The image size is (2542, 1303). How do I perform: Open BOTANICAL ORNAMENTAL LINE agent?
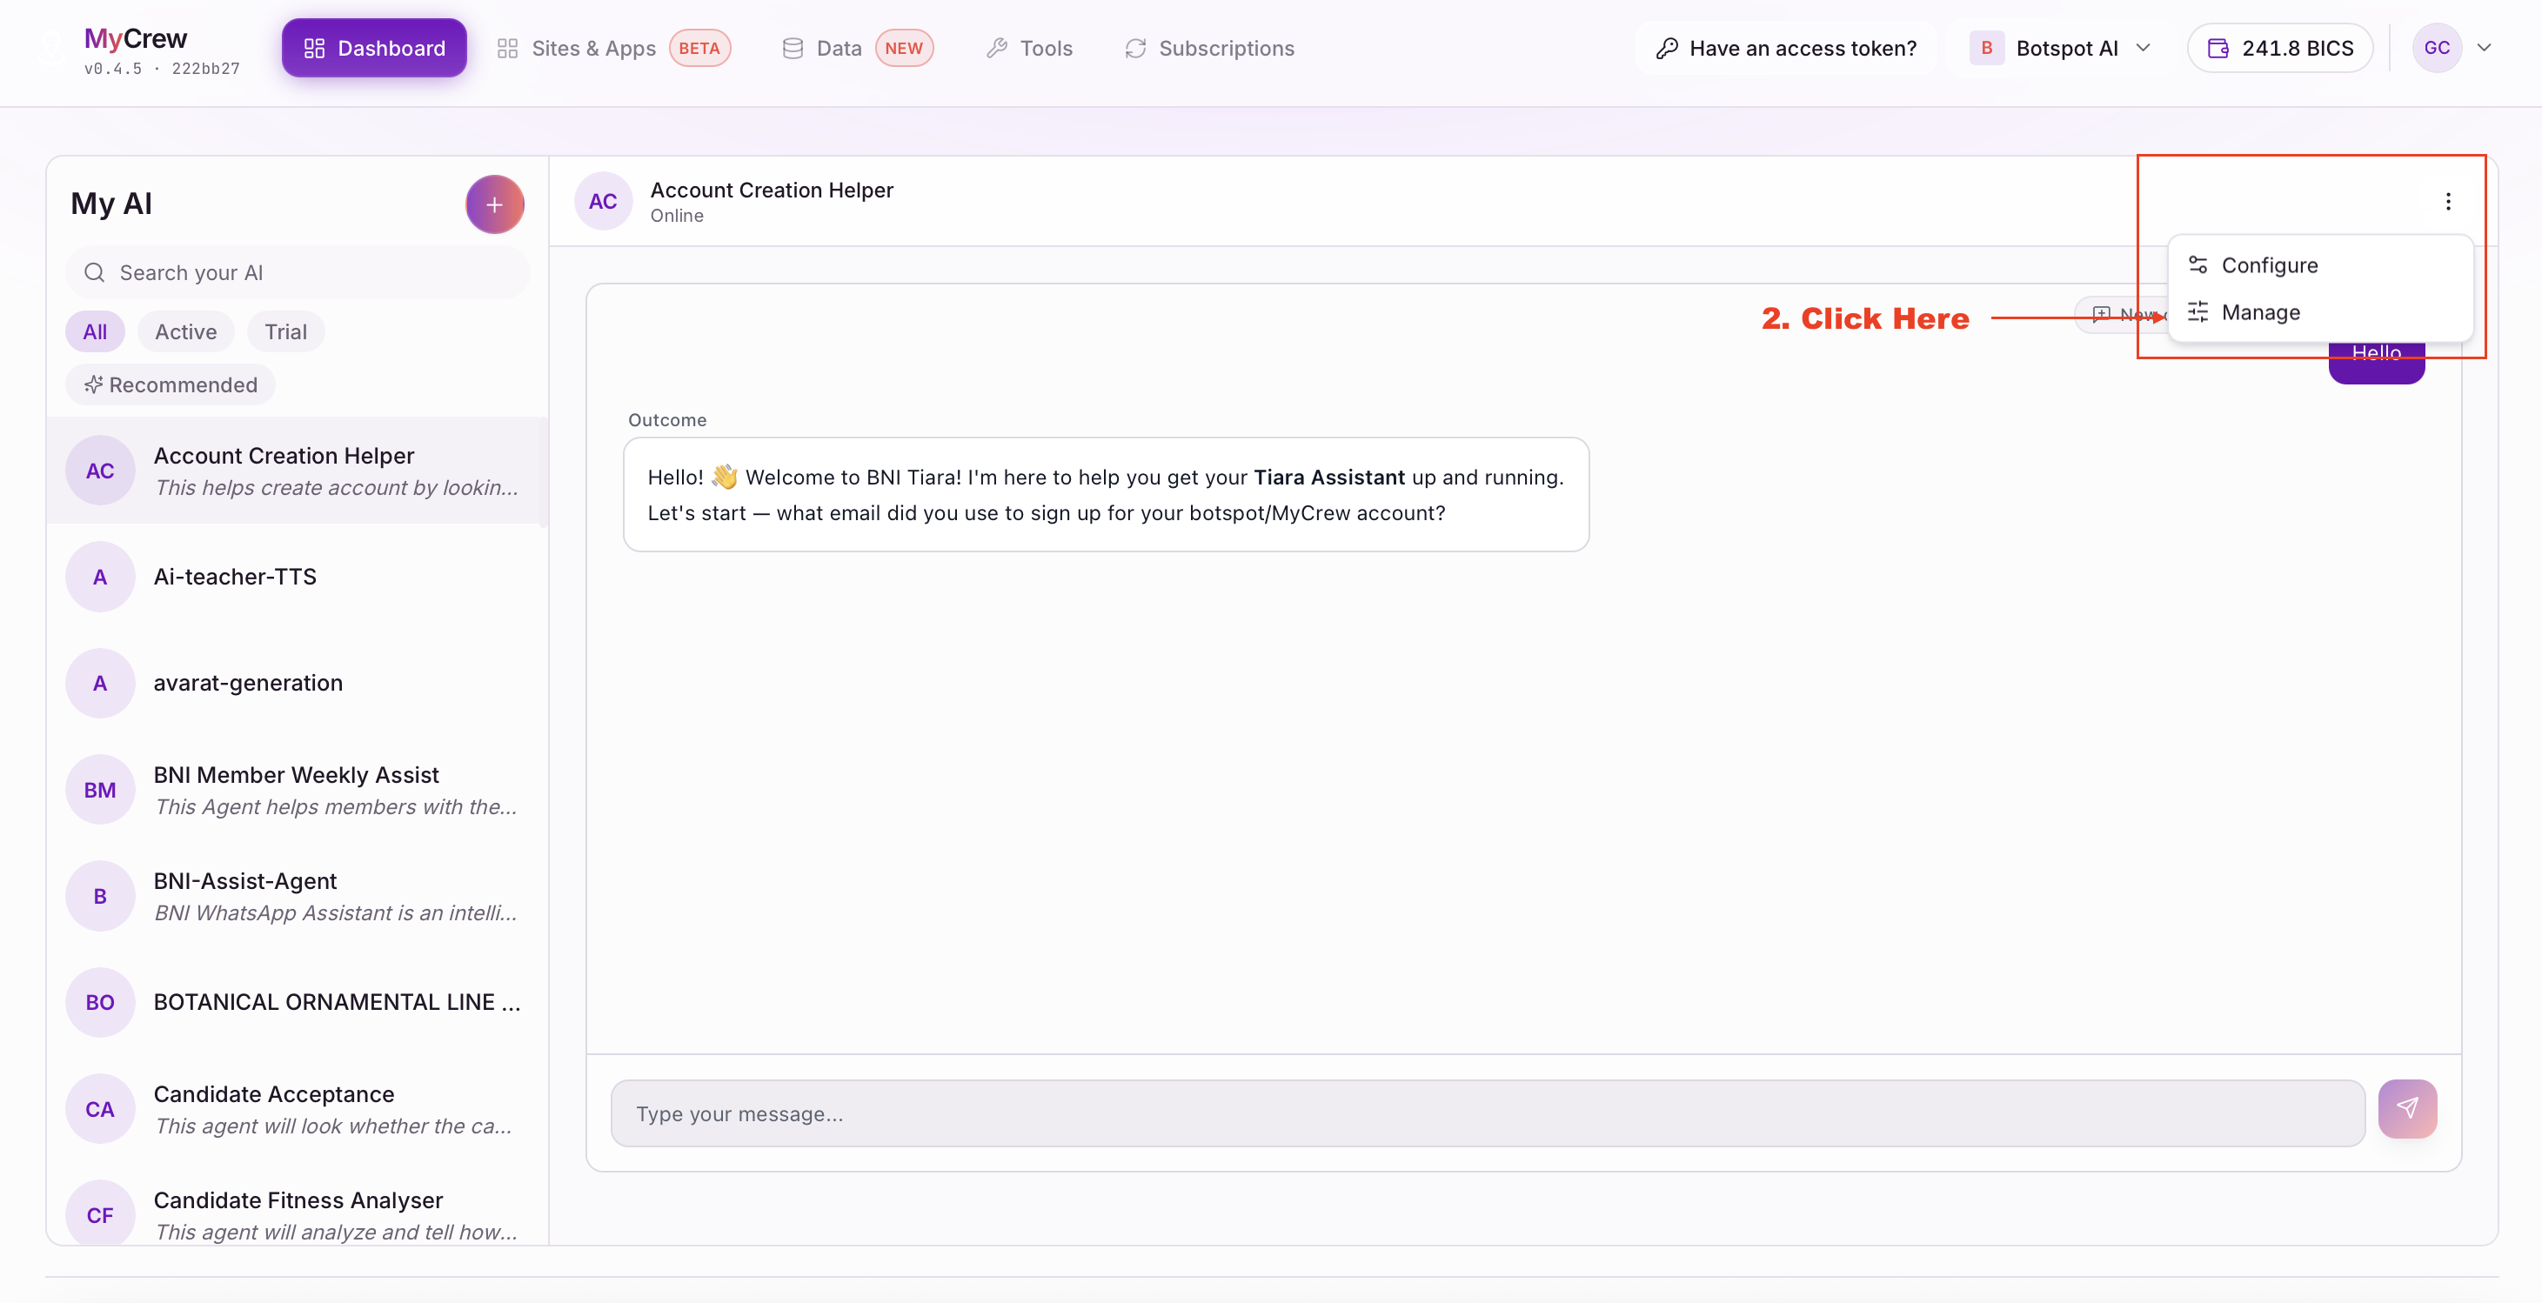[x=298, y=1002]
